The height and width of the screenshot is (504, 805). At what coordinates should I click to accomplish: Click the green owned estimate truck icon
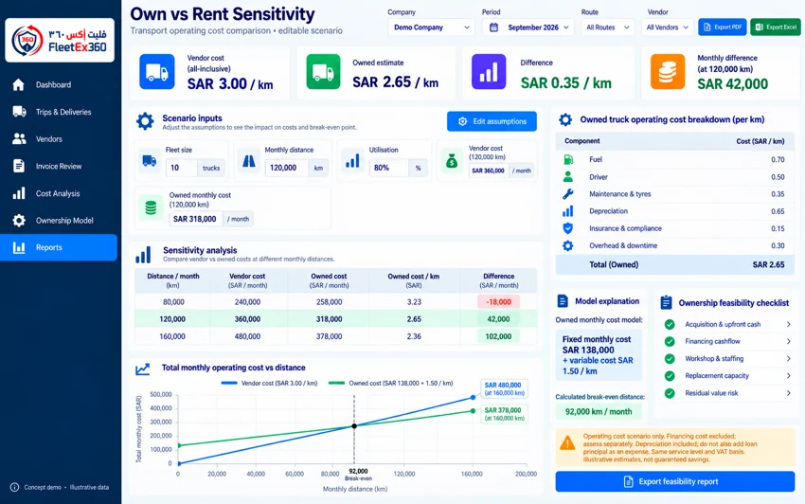coord(324,72)
